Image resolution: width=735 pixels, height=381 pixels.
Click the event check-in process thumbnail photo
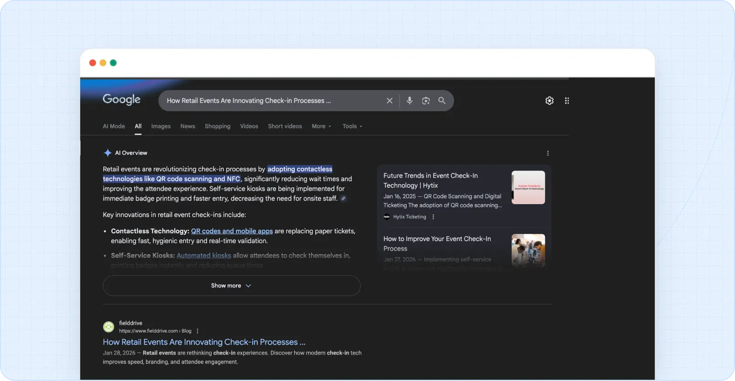click(x=528, y=250)
